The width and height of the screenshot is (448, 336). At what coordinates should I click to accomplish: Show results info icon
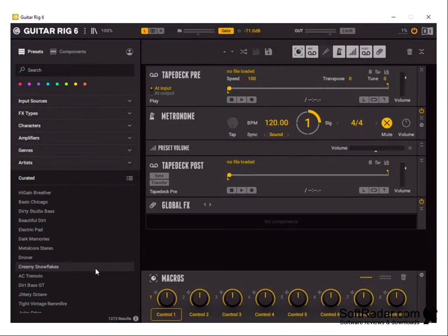click(136, 318)
